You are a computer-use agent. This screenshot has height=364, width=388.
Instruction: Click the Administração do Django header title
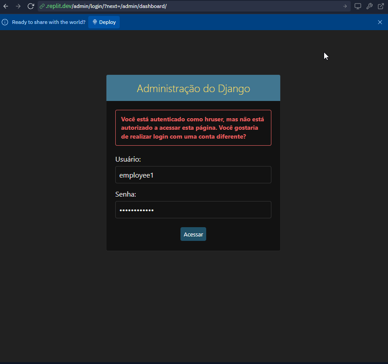point(193,89)
